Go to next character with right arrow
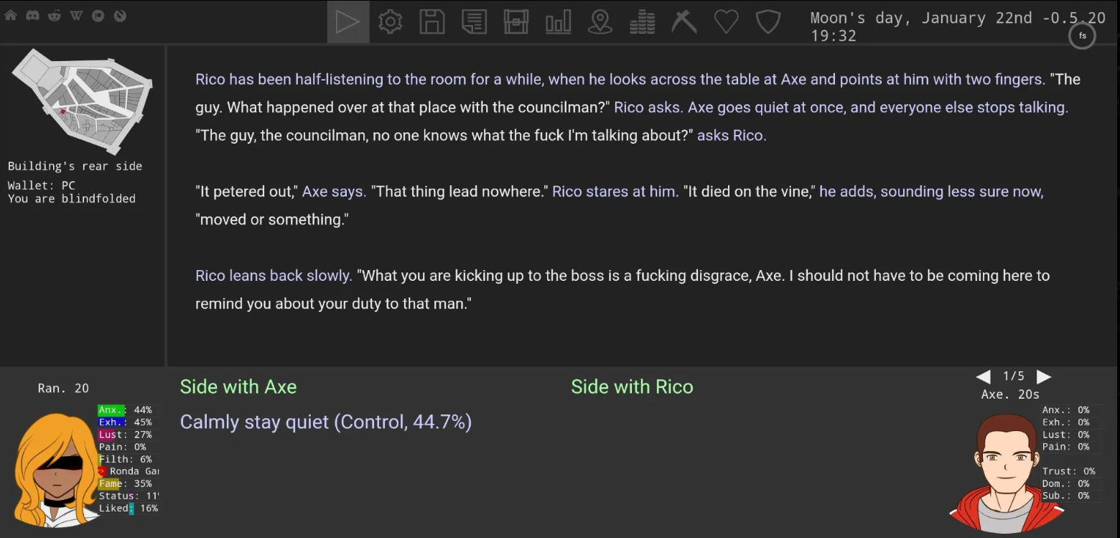 pos(1044,376)
